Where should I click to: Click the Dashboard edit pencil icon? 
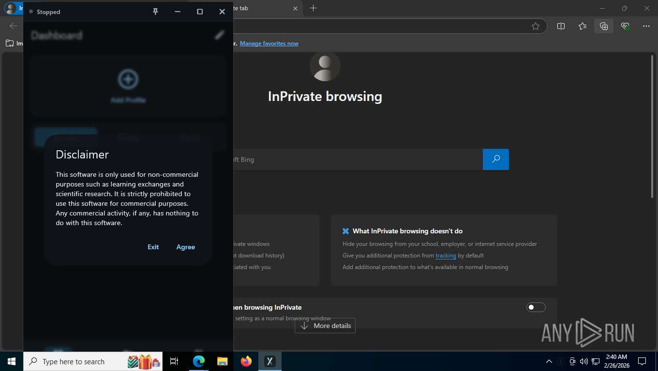(220, 35)
